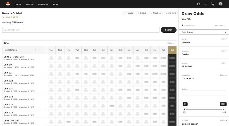This screenshot has height=126, width=229.
Task: Click the 100% draw odds slider handle
Action: click(224, 109)
